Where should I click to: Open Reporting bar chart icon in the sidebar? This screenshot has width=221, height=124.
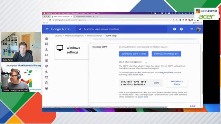click(47, 72)
